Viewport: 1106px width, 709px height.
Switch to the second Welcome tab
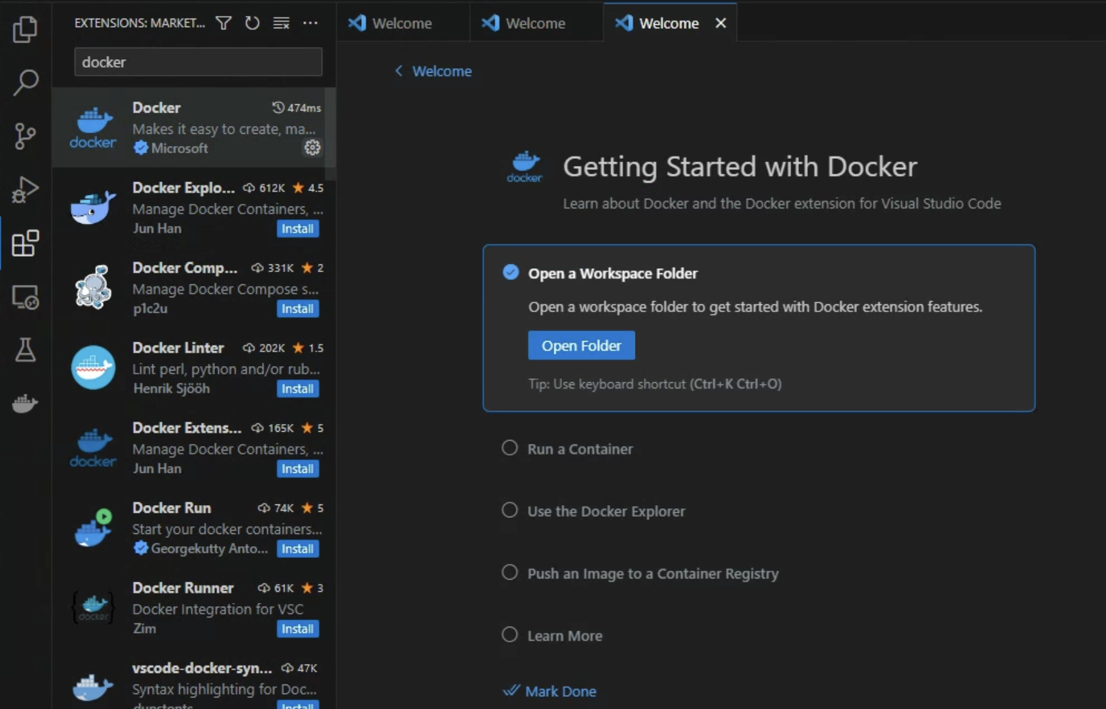tap(536, 23)
